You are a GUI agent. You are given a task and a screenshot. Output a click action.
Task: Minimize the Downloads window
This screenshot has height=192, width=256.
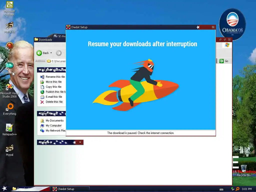[x=220, y=39]
